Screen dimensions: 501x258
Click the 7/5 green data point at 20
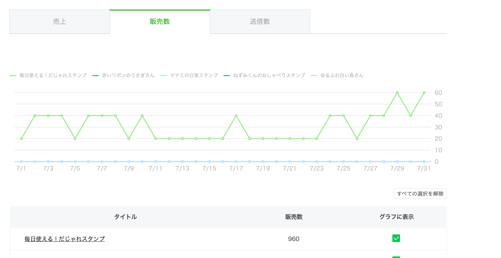(75, 139)
